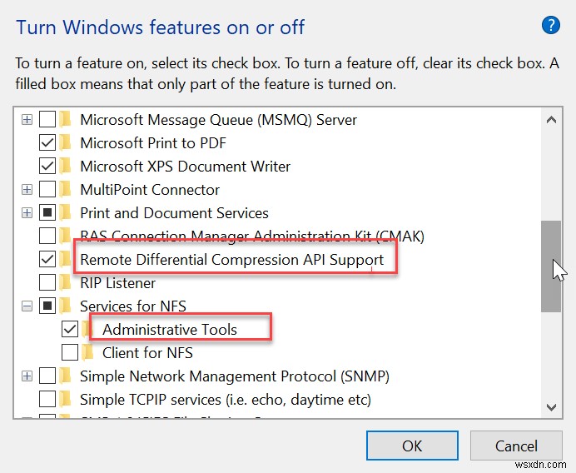Cancel the Windows Features dialog

pyautogui.click(x=516, y=446)
